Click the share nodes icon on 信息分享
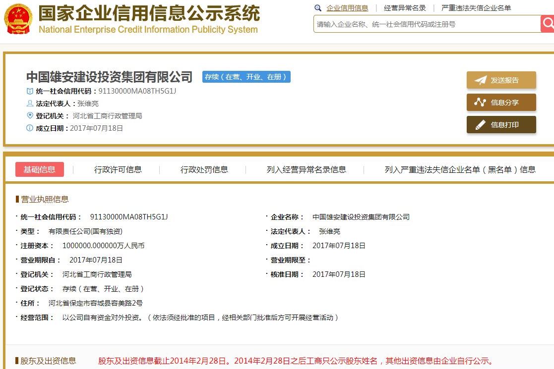Viewport: 554px width, 369px height. (x=480, y=103)
